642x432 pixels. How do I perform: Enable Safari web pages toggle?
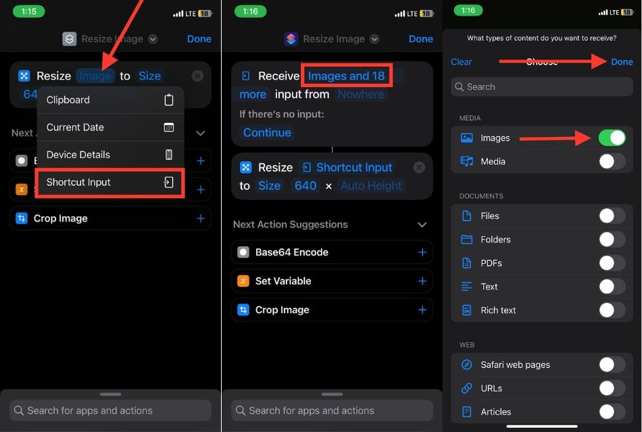(x=612, y=365)
